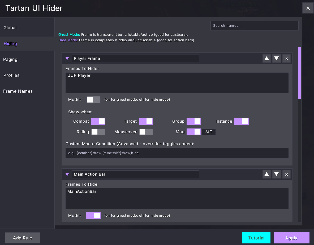Delete the Player Frame rule
314x245 pixels.
tap(286, 59)
